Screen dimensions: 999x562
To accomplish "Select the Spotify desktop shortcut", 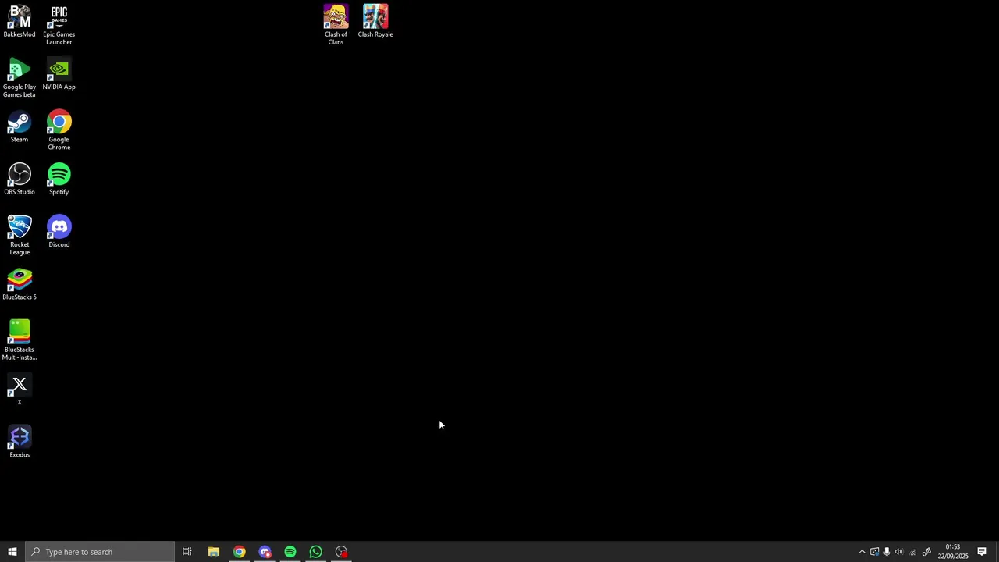I will pyautogui.click(x=59, y=180).
